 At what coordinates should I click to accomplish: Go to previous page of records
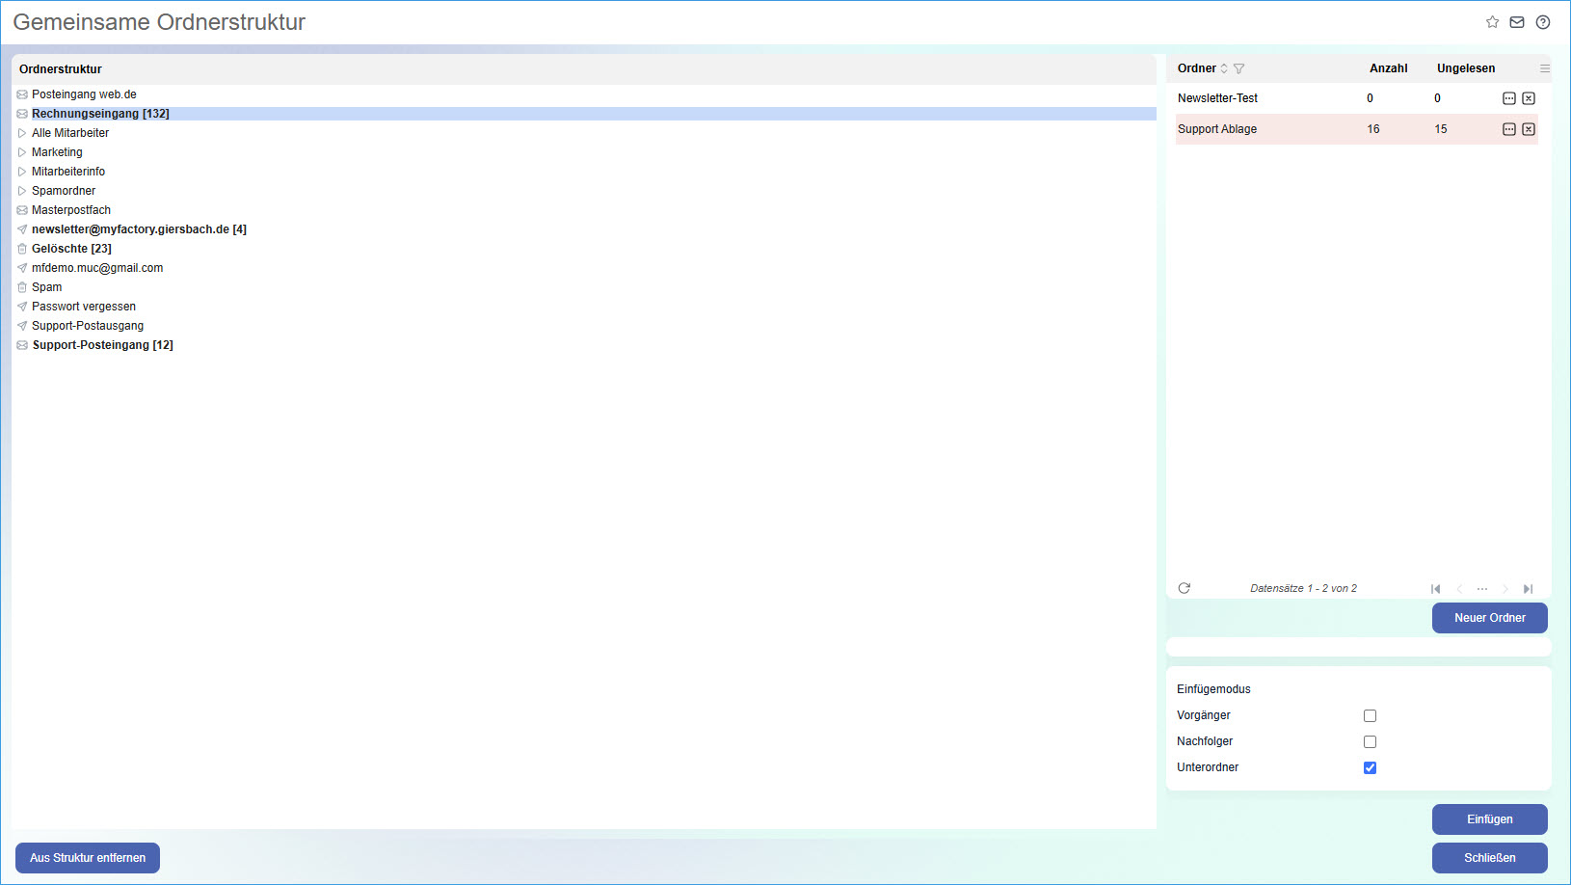point(1459,589)
